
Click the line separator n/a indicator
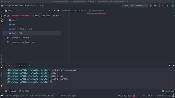(x=143, y=96)
